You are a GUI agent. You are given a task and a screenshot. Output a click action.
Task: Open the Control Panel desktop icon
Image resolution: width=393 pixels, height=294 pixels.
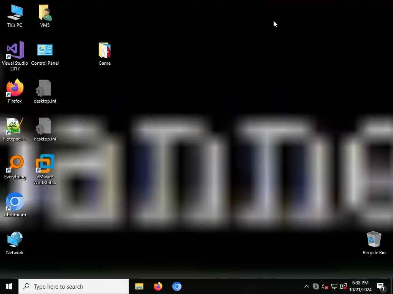tap(45, 54)
